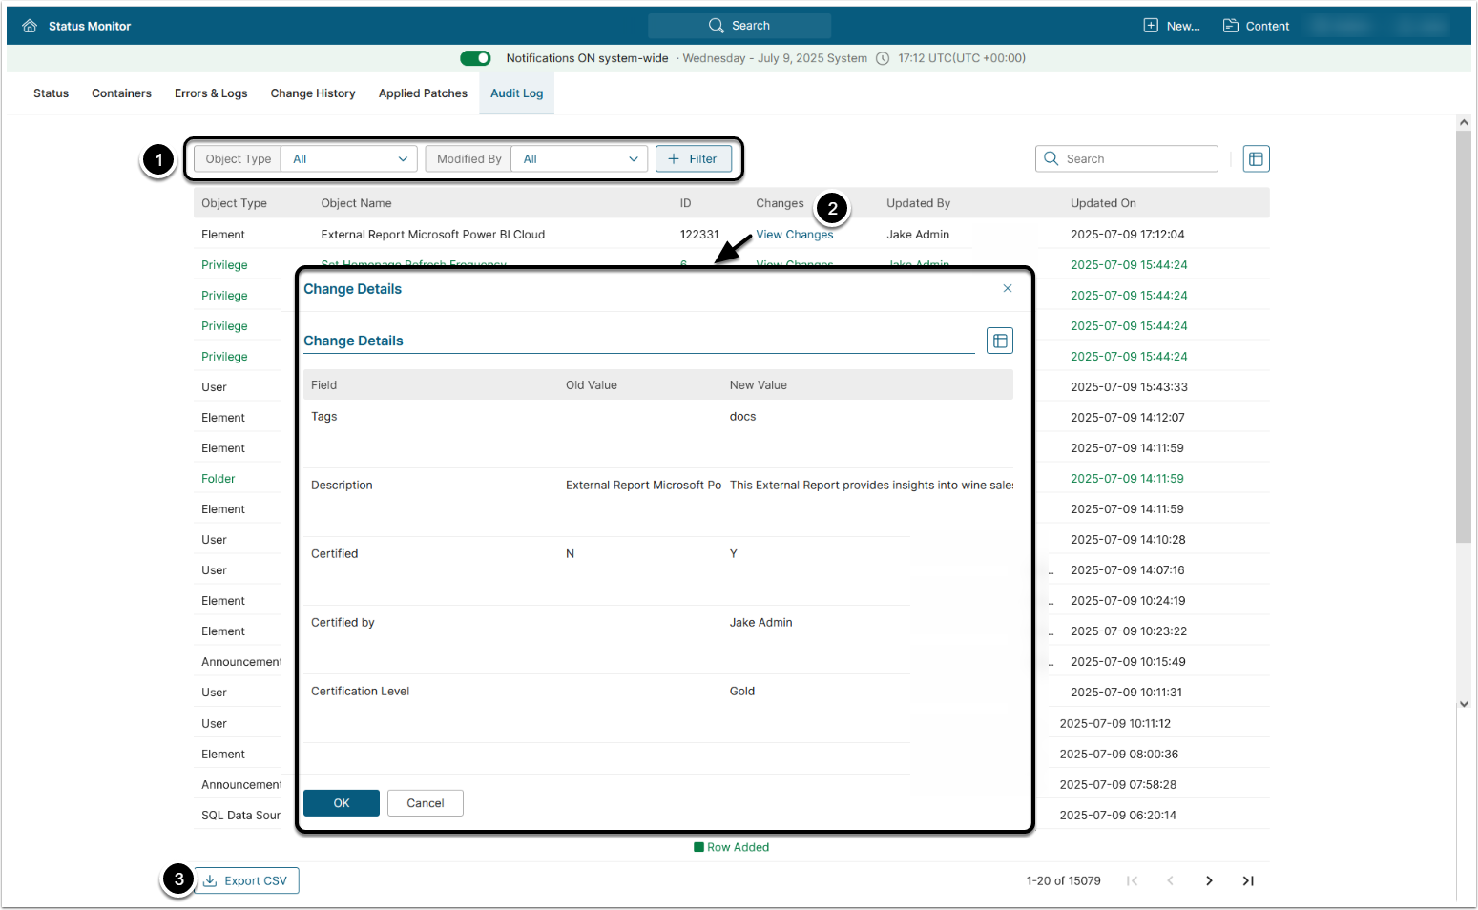Switch to the Change History tab
This screenshot has height=910, width=1478.
click(x=312, y=93)
